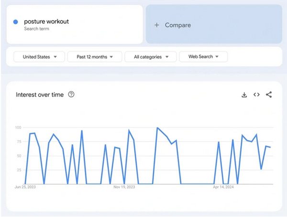Click the 50 value on the y-axis
The height and width of the screenshot is (217, 287).
(x=20, y=156)
